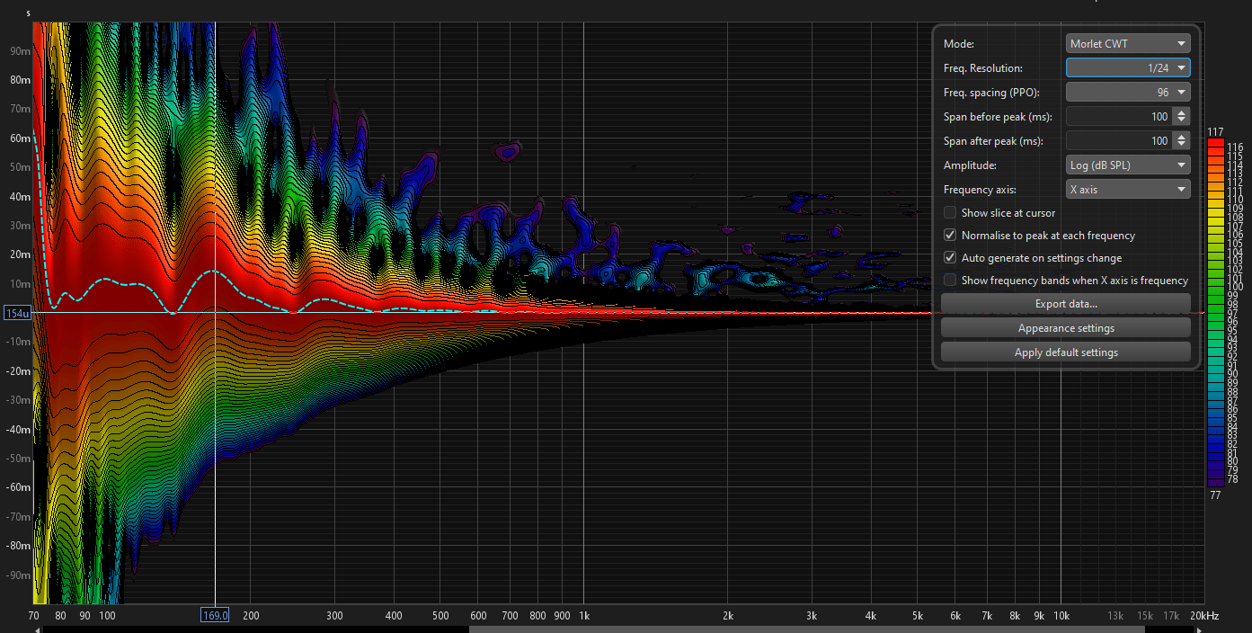
Task: Click the -50m label on the time axis
Action: pos(17,459)
